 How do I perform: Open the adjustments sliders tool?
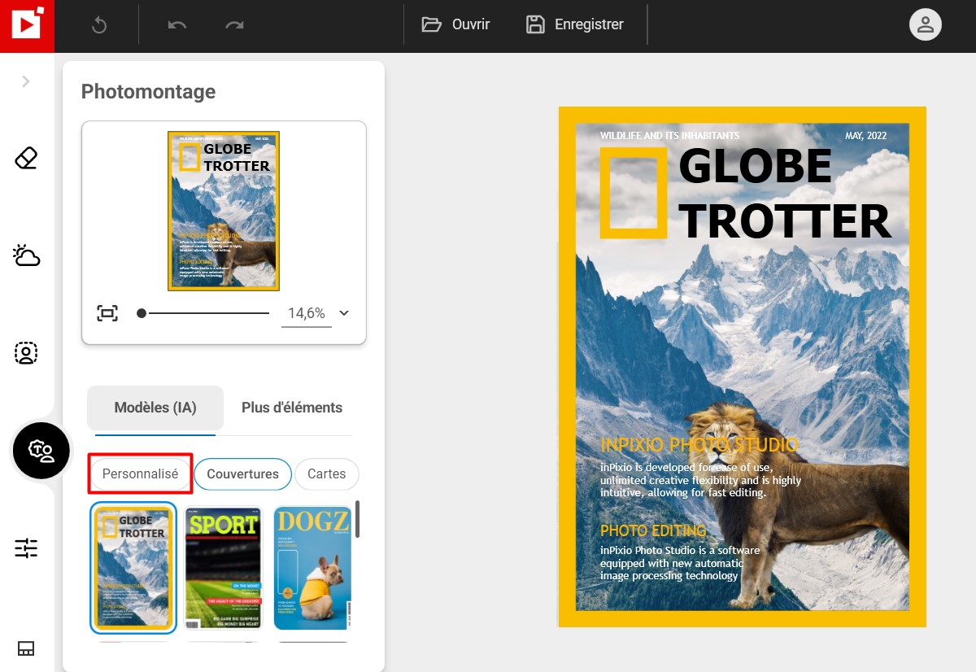coord(26,548)
